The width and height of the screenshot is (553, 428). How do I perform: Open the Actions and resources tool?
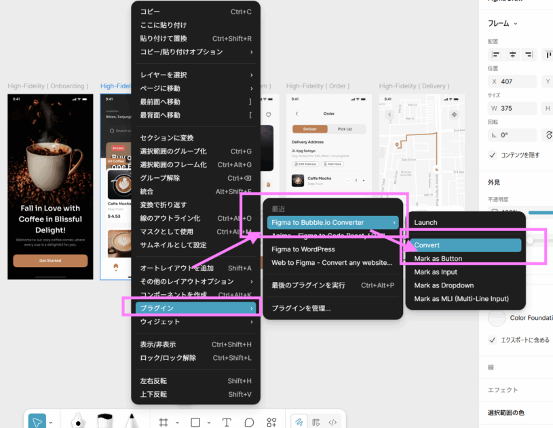tap(271, 423)
